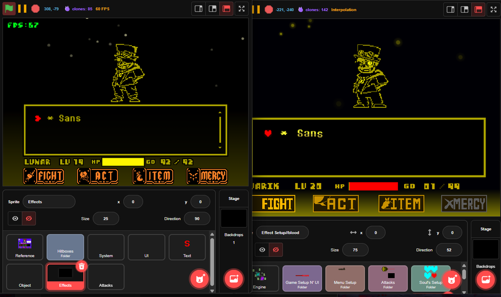Click the y field in the right sprite panel
Image resolution: width=501 pixels, height=297 pixels.
[x=452, y=233]
